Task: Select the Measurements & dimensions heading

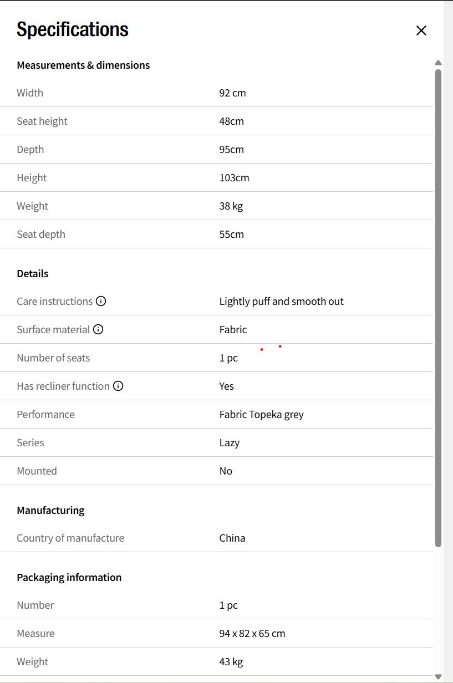Action: [x=83, y=65]
